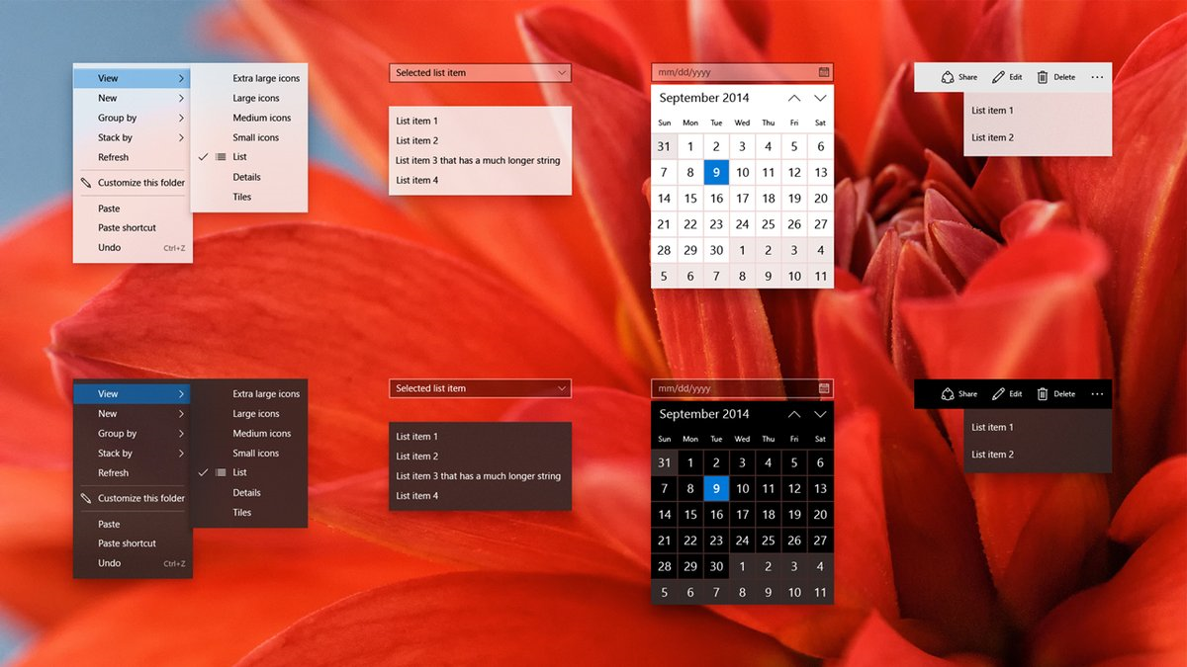
Task: Click Undo in the light context menu
Action: click(109, 247)
